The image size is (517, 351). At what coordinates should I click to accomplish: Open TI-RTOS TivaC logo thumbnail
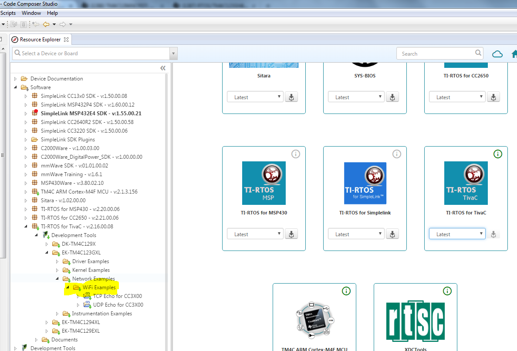(x=466, y=183)
